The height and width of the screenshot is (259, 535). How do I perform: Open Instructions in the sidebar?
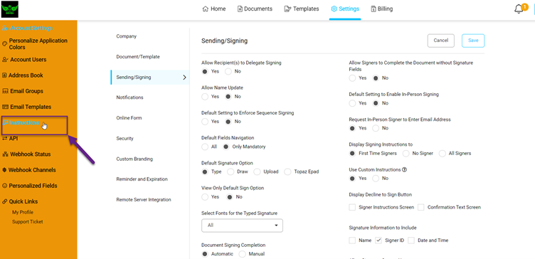tap(25, 123)
